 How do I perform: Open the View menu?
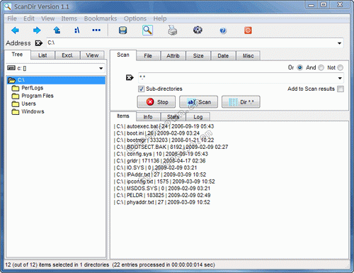[48, 18]
